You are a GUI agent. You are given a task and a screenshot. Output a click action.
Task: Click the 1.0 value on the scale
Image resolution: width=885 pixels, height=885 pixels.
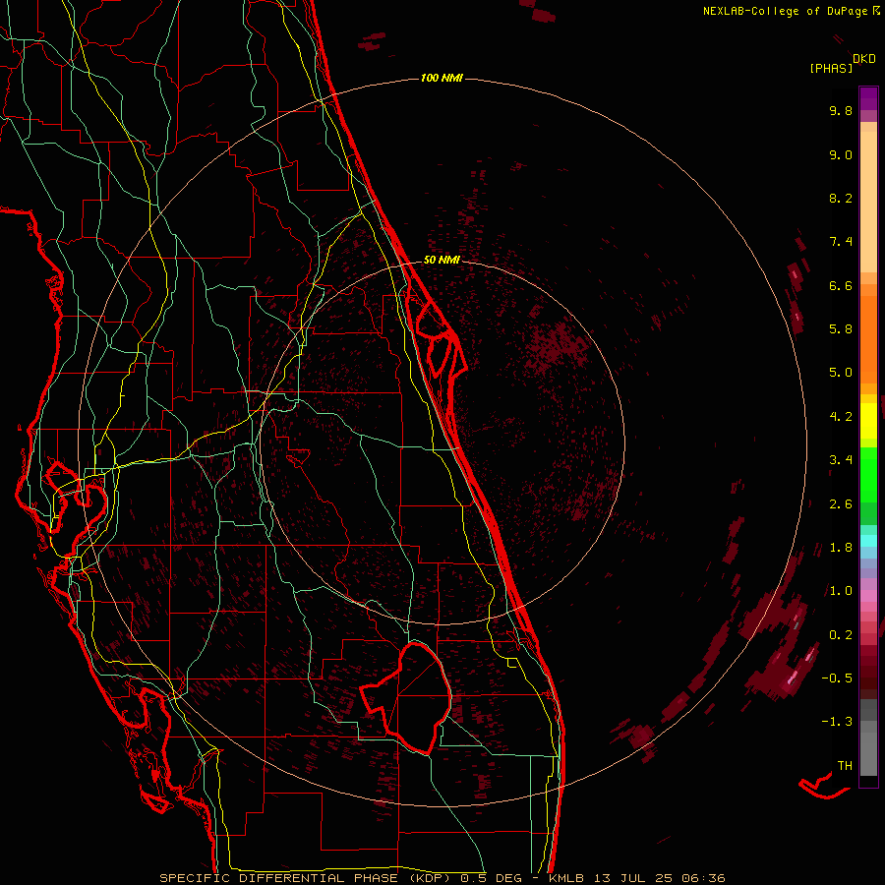[841, 591]
